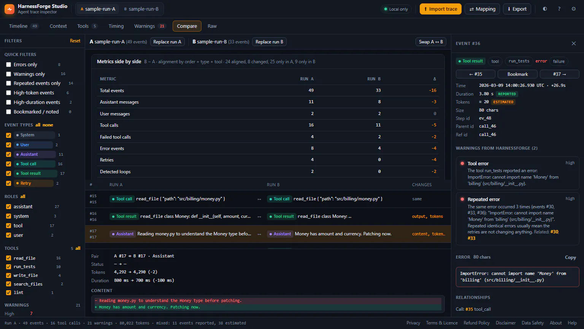Open the Timeline tab
The height and width of the screenshot is (329, 584).
coord(24,26)
